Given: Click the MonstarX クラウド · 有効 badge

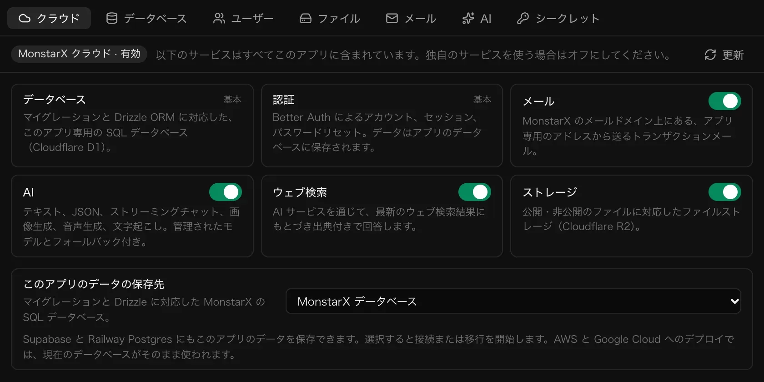Looking at the screenshot, I should coord(79,54).
